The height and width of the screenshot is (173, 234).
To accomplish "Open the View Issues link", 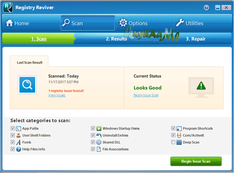I will (x=57, y=95).
